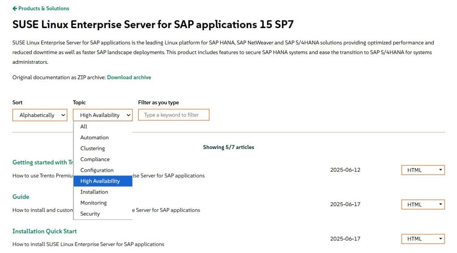Click the Download archive link
457x253 pixels.
tap(129, 77)
